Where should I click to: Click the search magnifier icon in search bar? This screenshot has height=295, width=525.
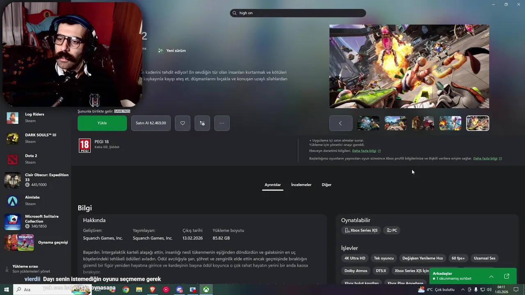pyautogui.click(x=235, y=13)
